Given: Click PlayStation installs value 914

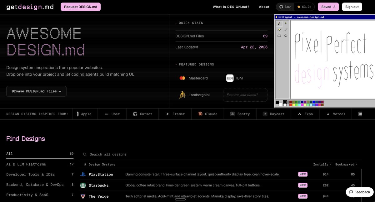Looking at the screenshot, I should 326,175.
